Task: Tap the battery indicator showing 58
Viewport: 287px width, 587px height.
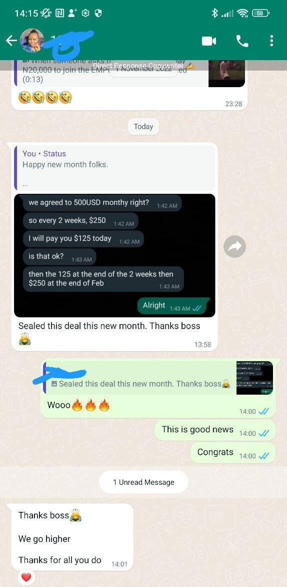Action: (x=261, y=14)
